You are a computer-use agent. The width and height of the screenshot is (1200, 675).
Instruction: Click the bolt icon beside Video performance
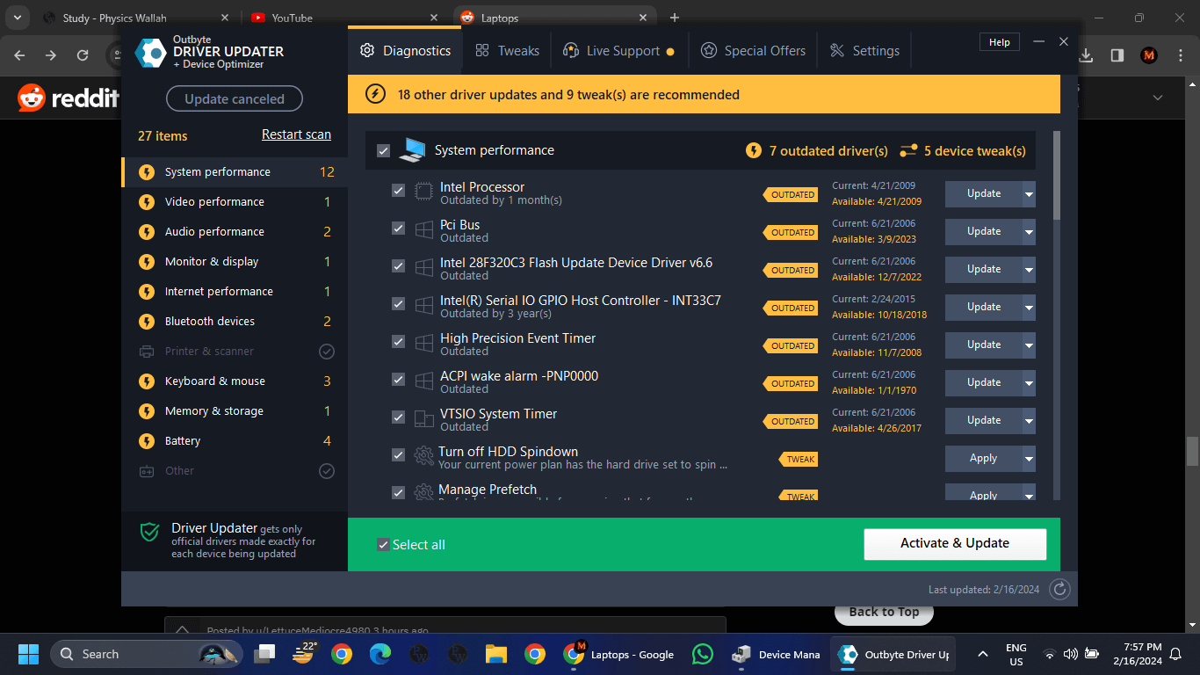tap(147, 202)
